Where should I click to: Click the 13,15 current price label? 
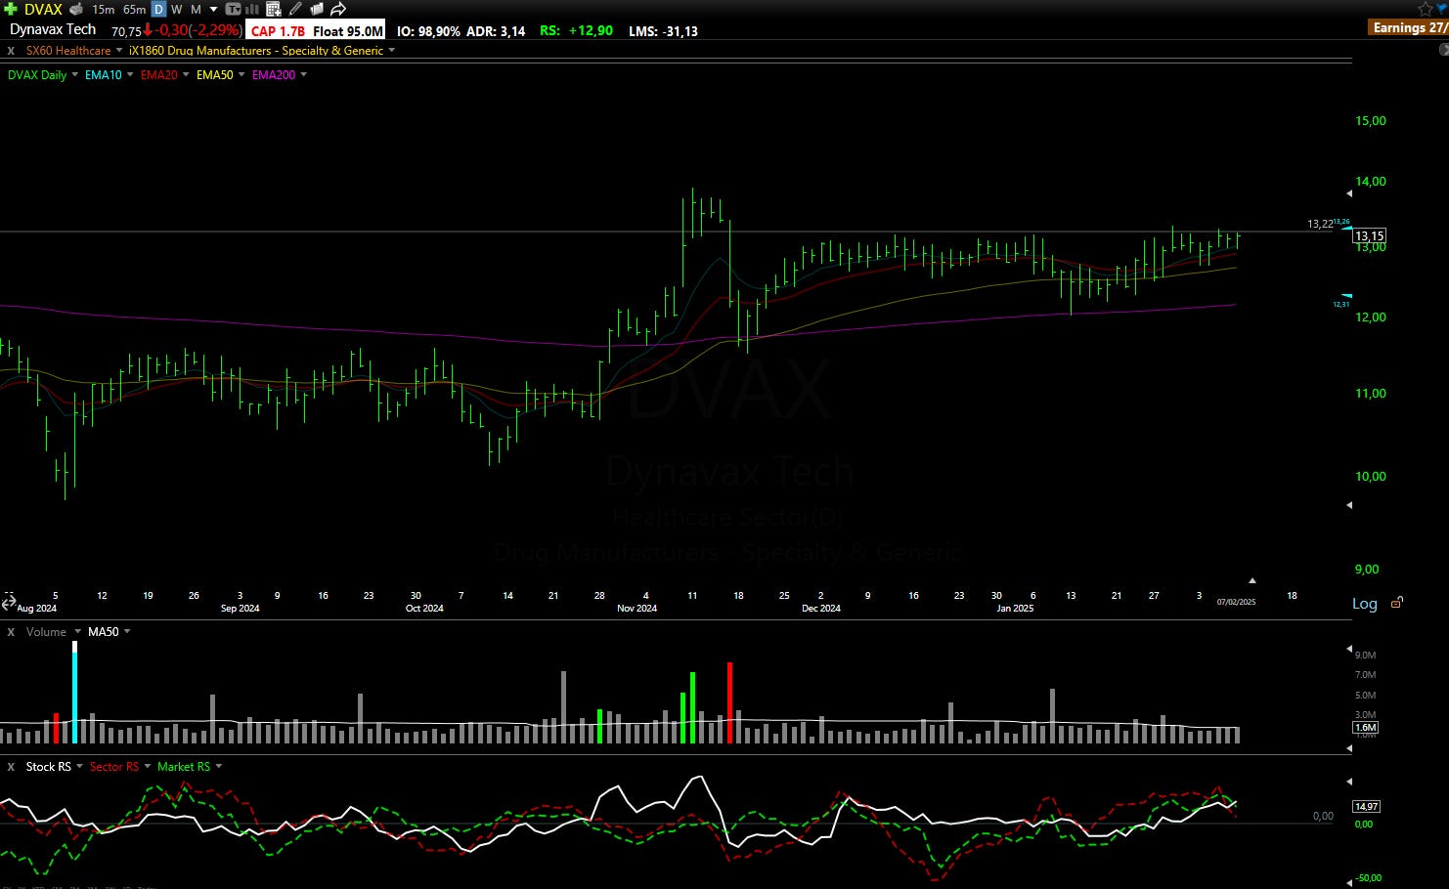click(x=1369, y=235)
